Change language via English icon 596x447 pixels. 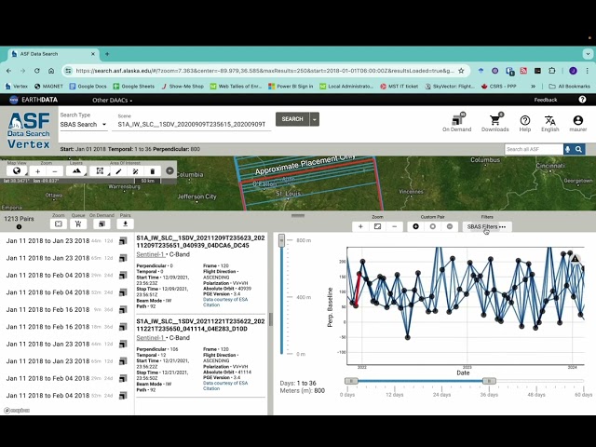point(550,124)
